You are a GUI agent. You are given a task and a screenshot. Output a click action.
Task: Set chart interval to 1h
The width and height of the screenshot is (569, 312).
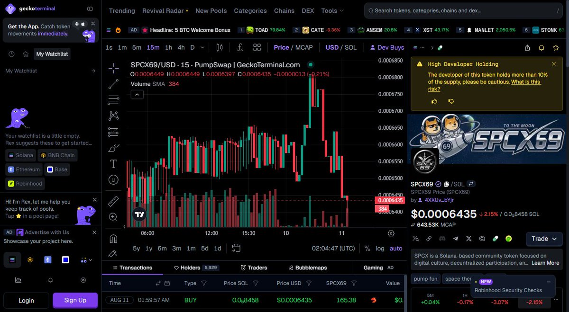pyautogui.click(x=168, y=47)
